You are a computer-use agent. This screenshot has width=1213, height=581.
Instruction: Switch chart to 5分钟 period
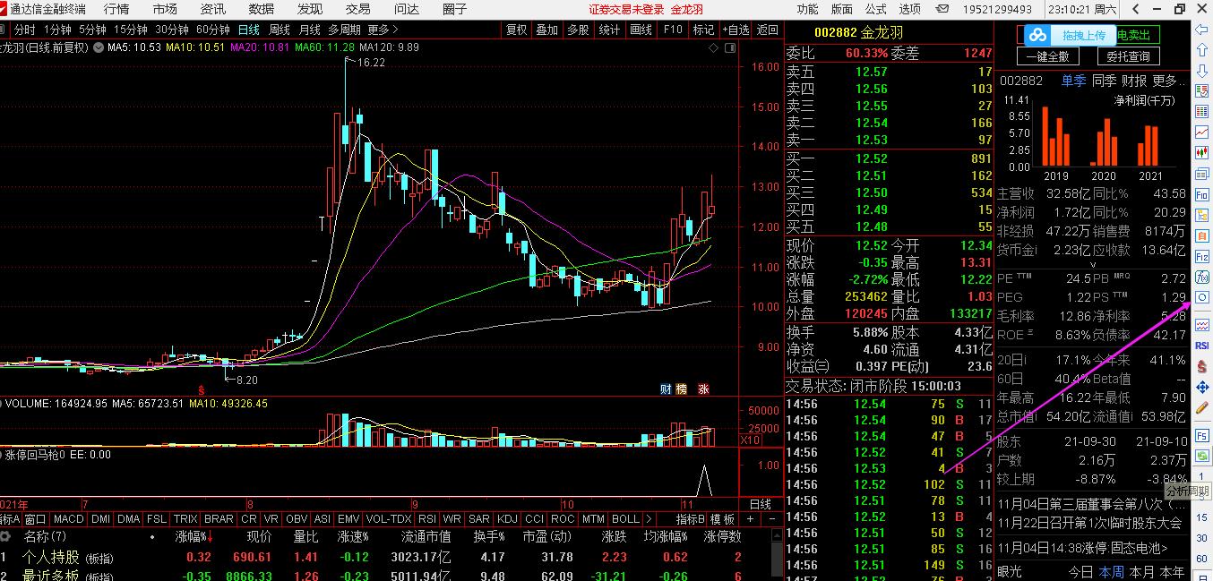[92, 30]
